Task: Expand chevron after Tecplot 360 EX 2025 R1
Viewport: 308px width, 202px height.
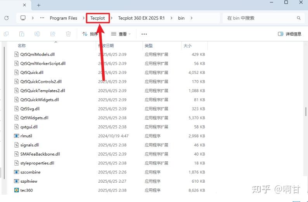Action: click(171, 18)
